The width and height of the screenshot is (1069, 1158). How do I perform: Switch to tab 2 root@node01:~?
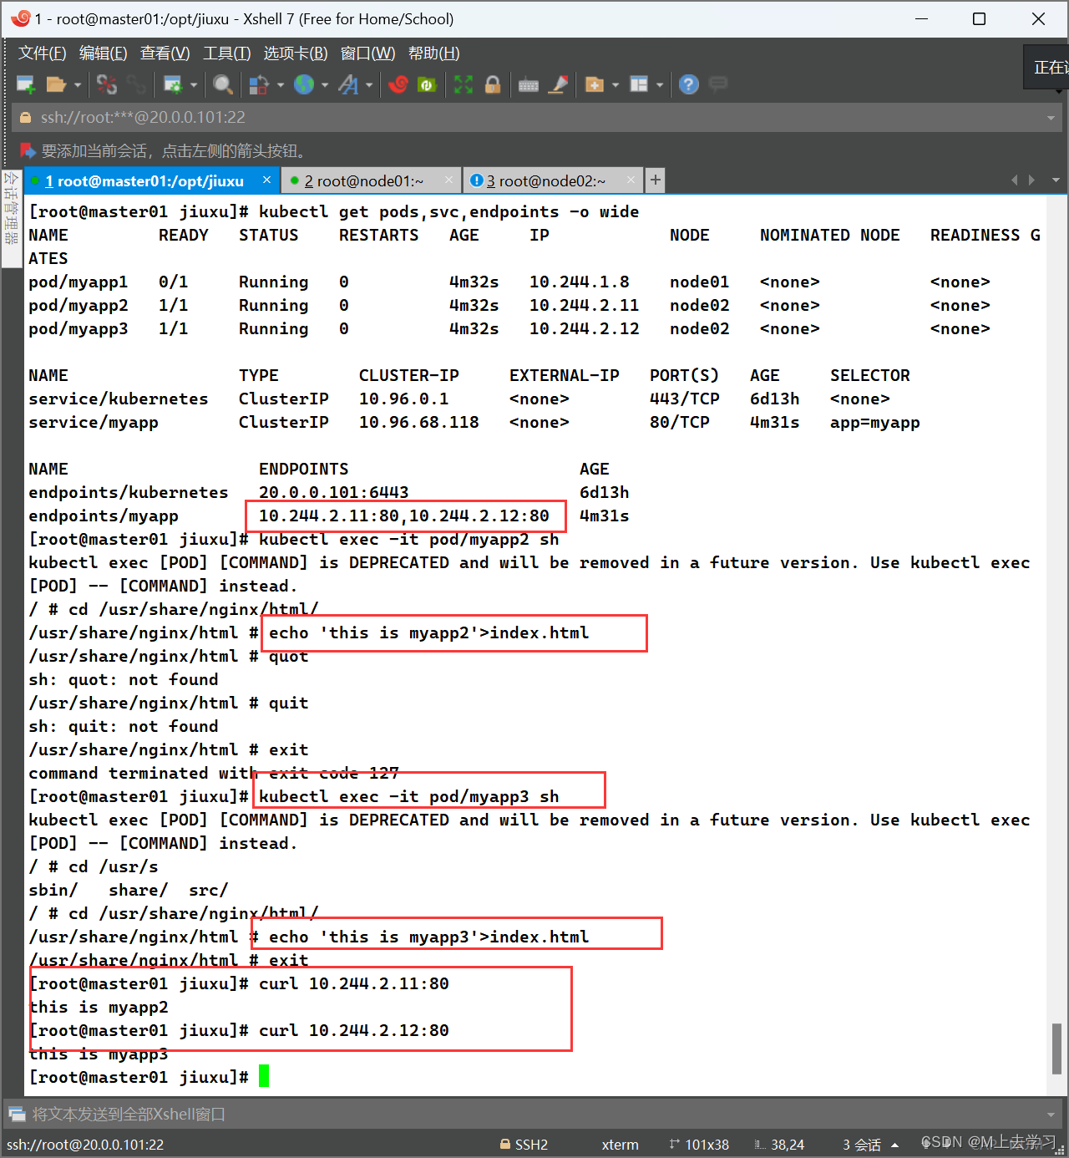pyautogui.click(x=364, y=181)
